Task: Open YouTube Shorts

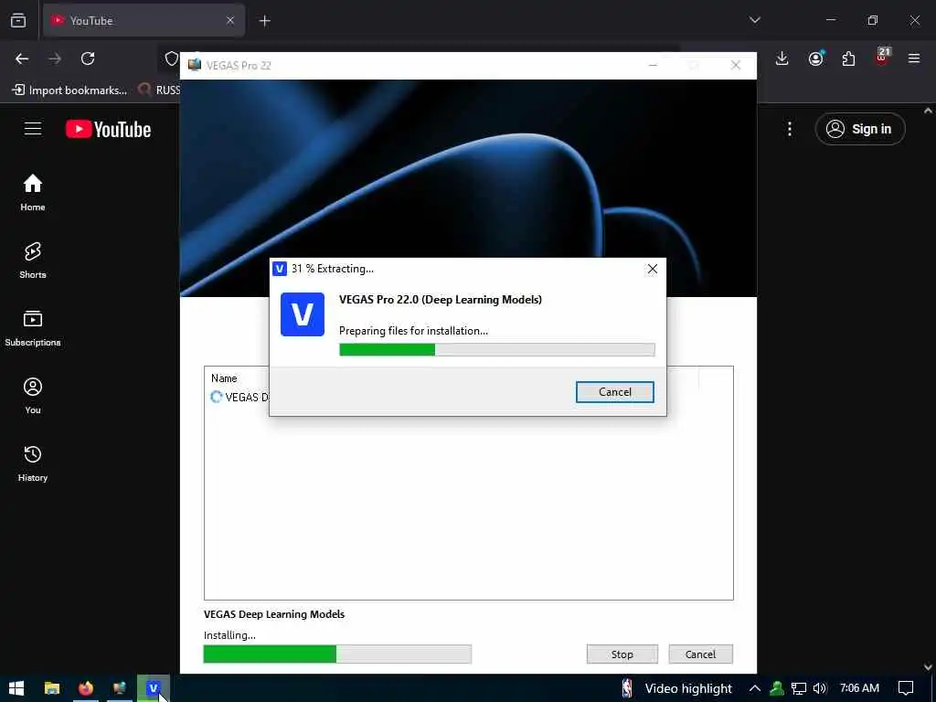Action: point(33,261)
